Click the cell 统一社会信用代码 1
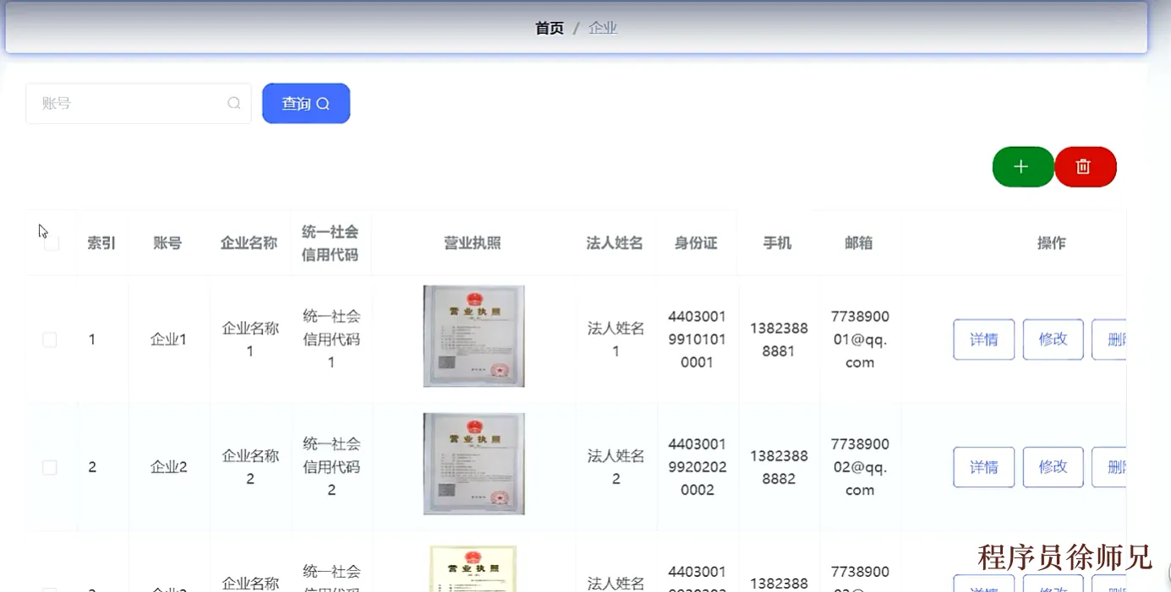This screenshot has width=1171, height=592. click(331, 339)
